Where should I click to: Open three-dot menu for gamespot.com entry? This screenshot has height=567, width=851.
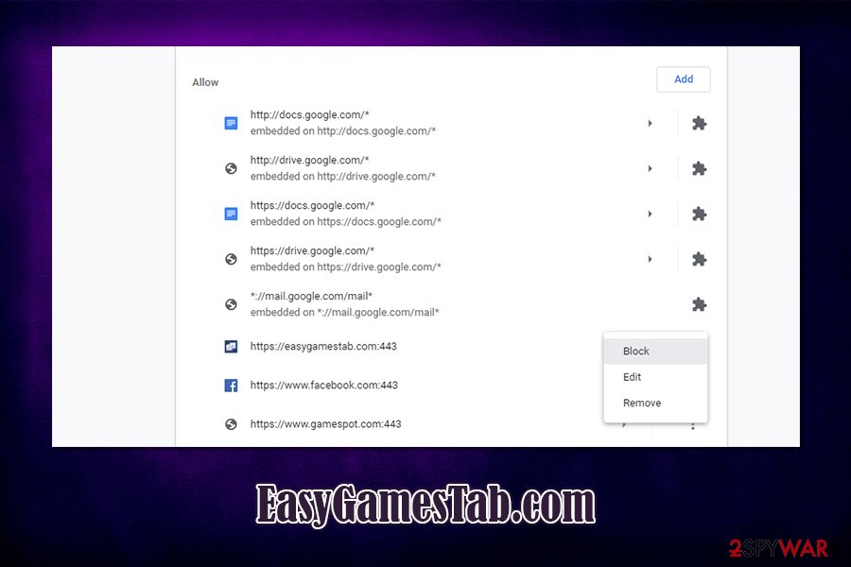click(x=692, y=426)
